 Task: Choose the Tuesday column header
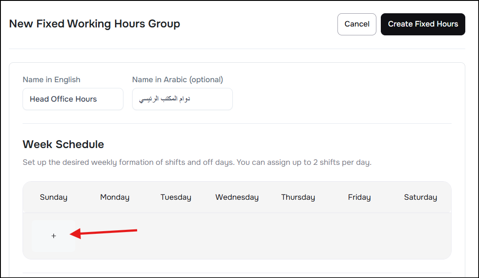coord(176,197)
